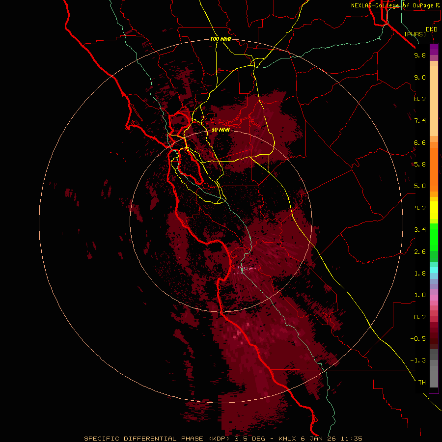This screenshot has height=442, width=442.
Task: Click the '9.0' color scale value
Action: click(420, 77)
